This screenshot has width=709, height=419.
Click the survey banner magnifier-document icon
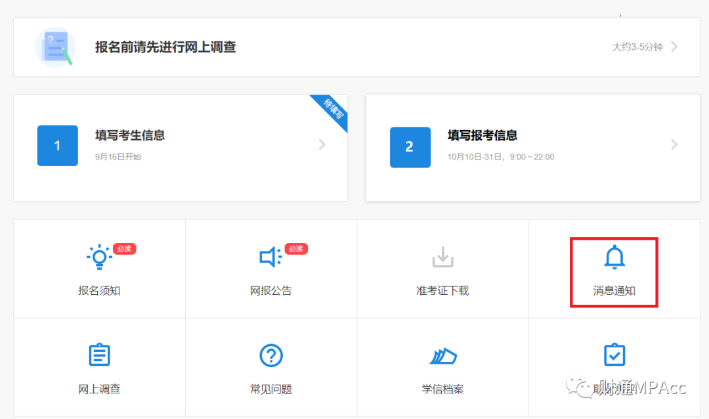click(x=55, y=47)
